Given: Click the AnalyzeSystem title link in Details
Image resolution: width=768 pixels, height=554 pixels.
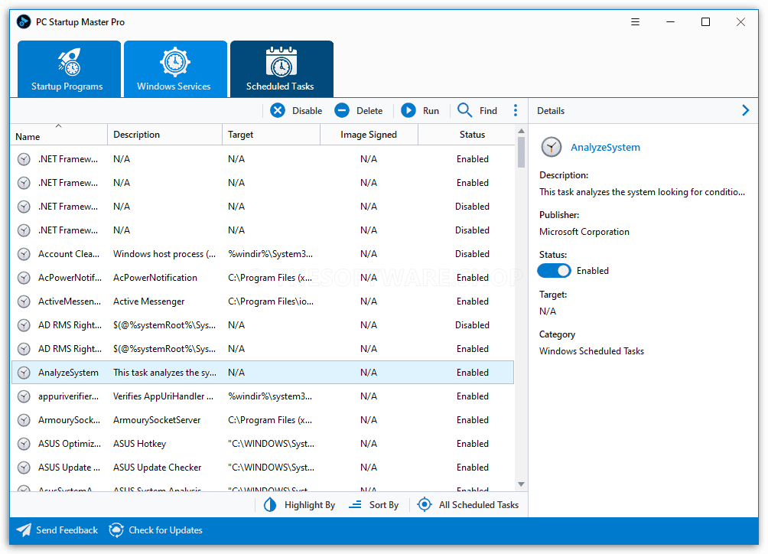Looking at the screenshot, I should click(605, 148).
